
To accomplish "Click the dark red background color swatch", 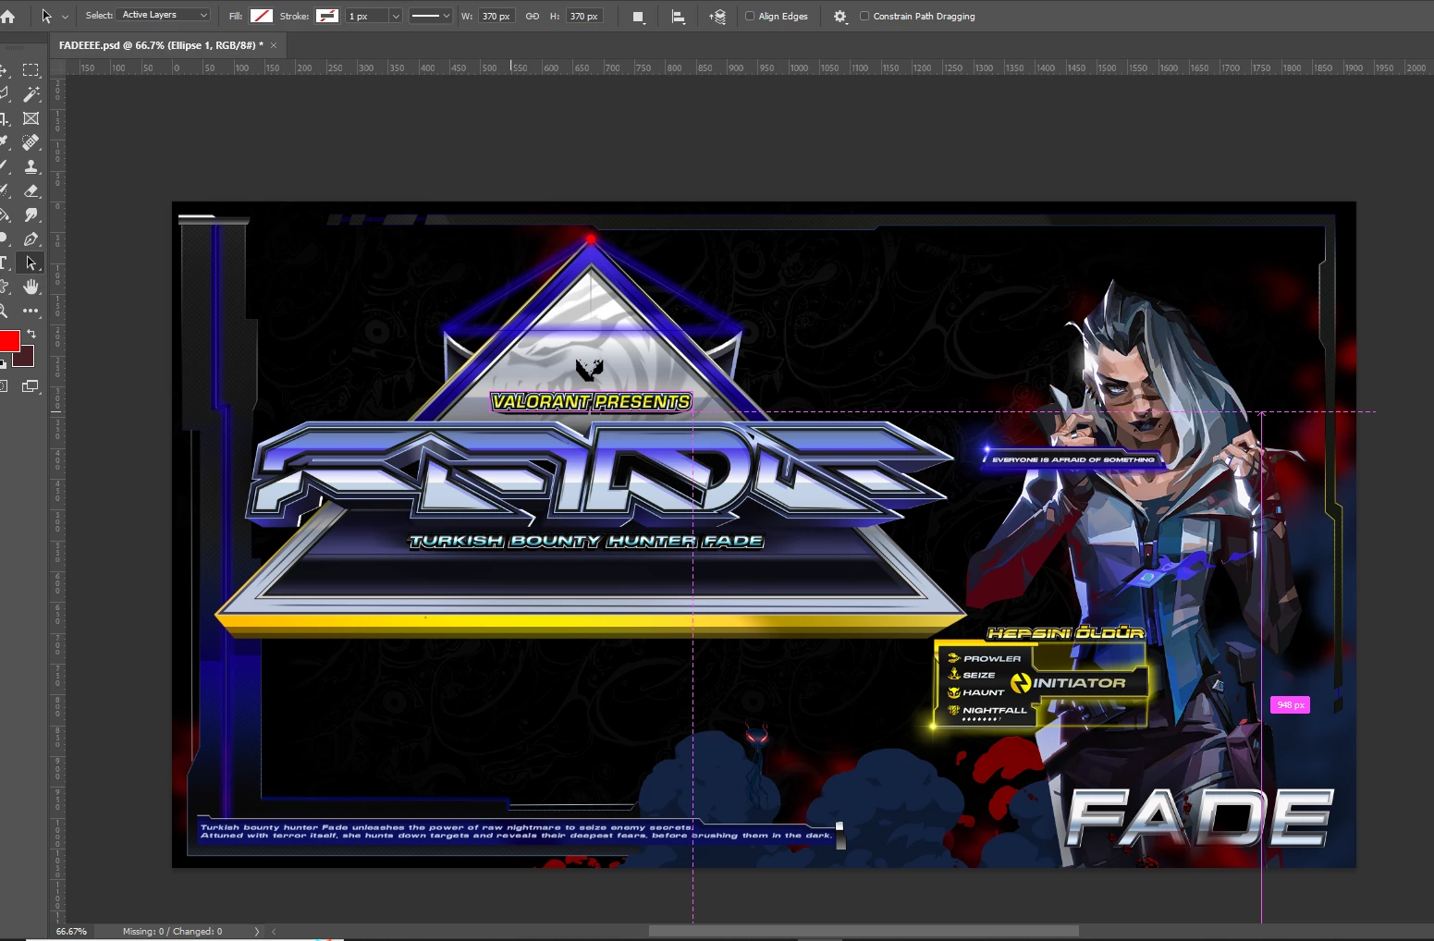I will [27, 359].
